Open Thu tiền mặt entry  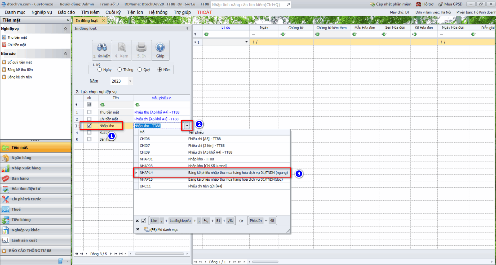(17, 37)
